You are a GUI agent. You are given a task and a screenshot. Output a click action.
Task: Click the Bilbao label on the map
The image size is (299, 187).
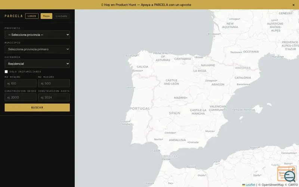click(199, 57)
